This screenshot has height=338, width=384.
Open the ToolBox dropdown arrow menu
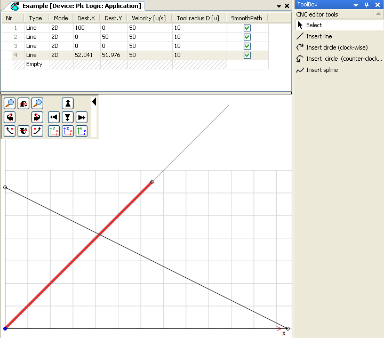[x=356, y=5]
